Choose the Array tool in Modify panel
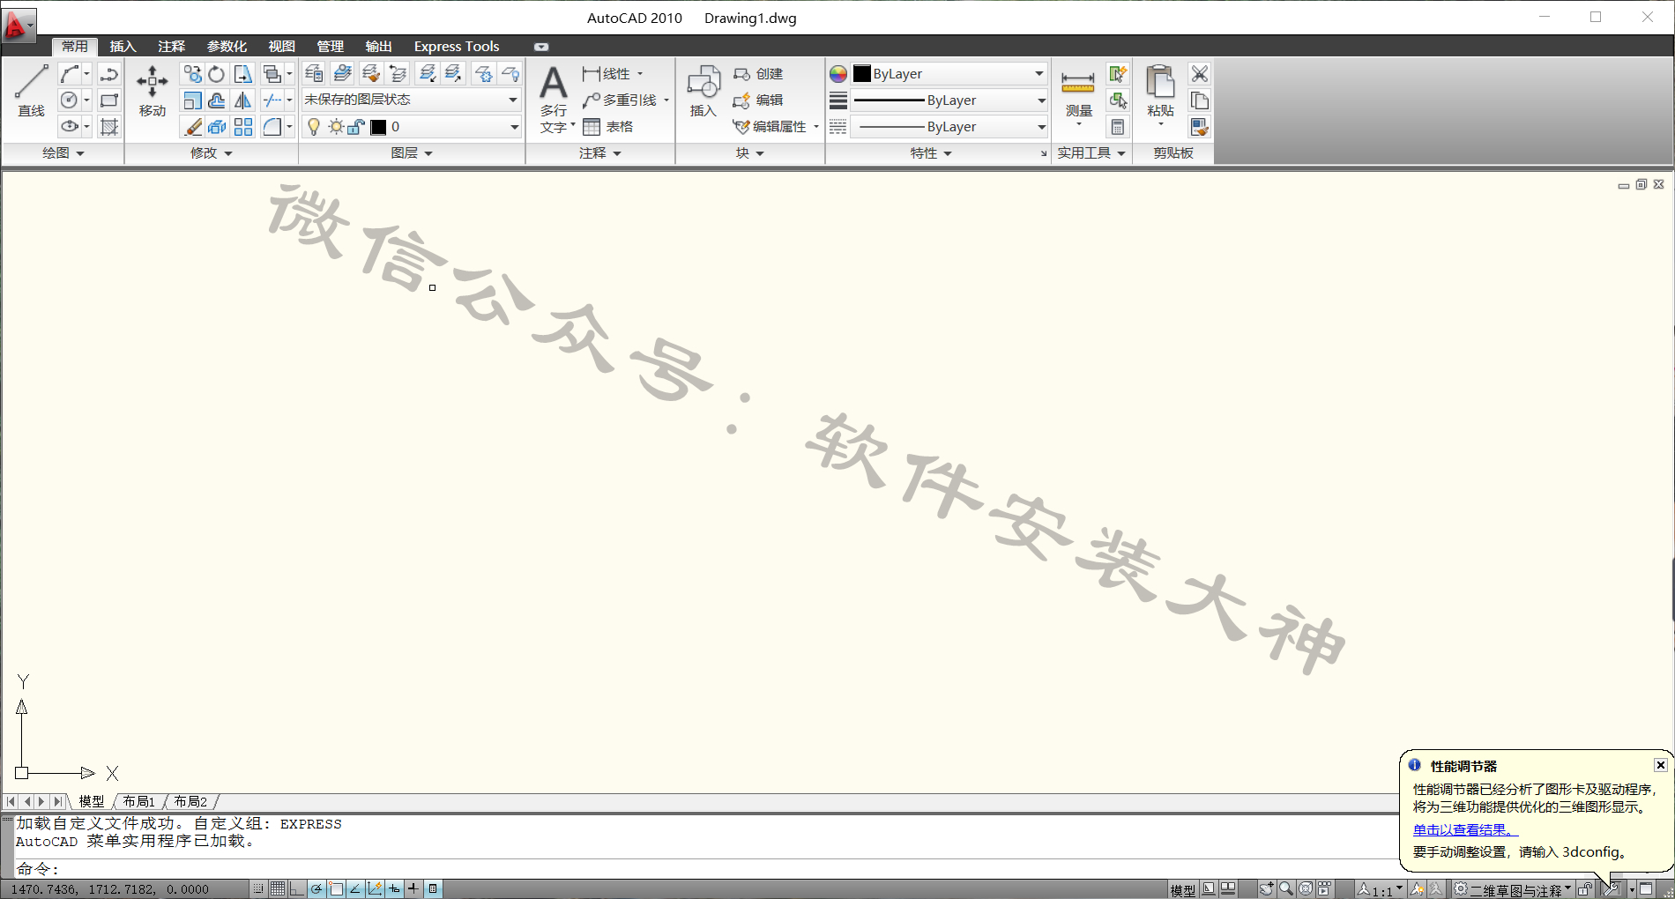Image resolution: width=1675 pixels, height=899 pixels. (243, 127)
